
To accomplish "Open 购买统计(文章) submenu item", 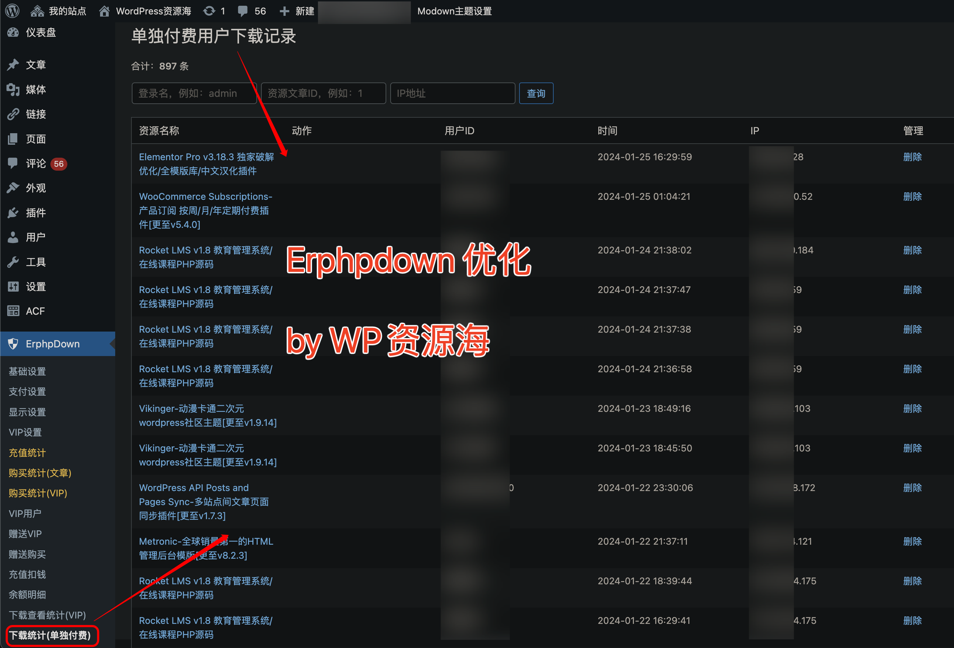I will click(x=40, y=473).
